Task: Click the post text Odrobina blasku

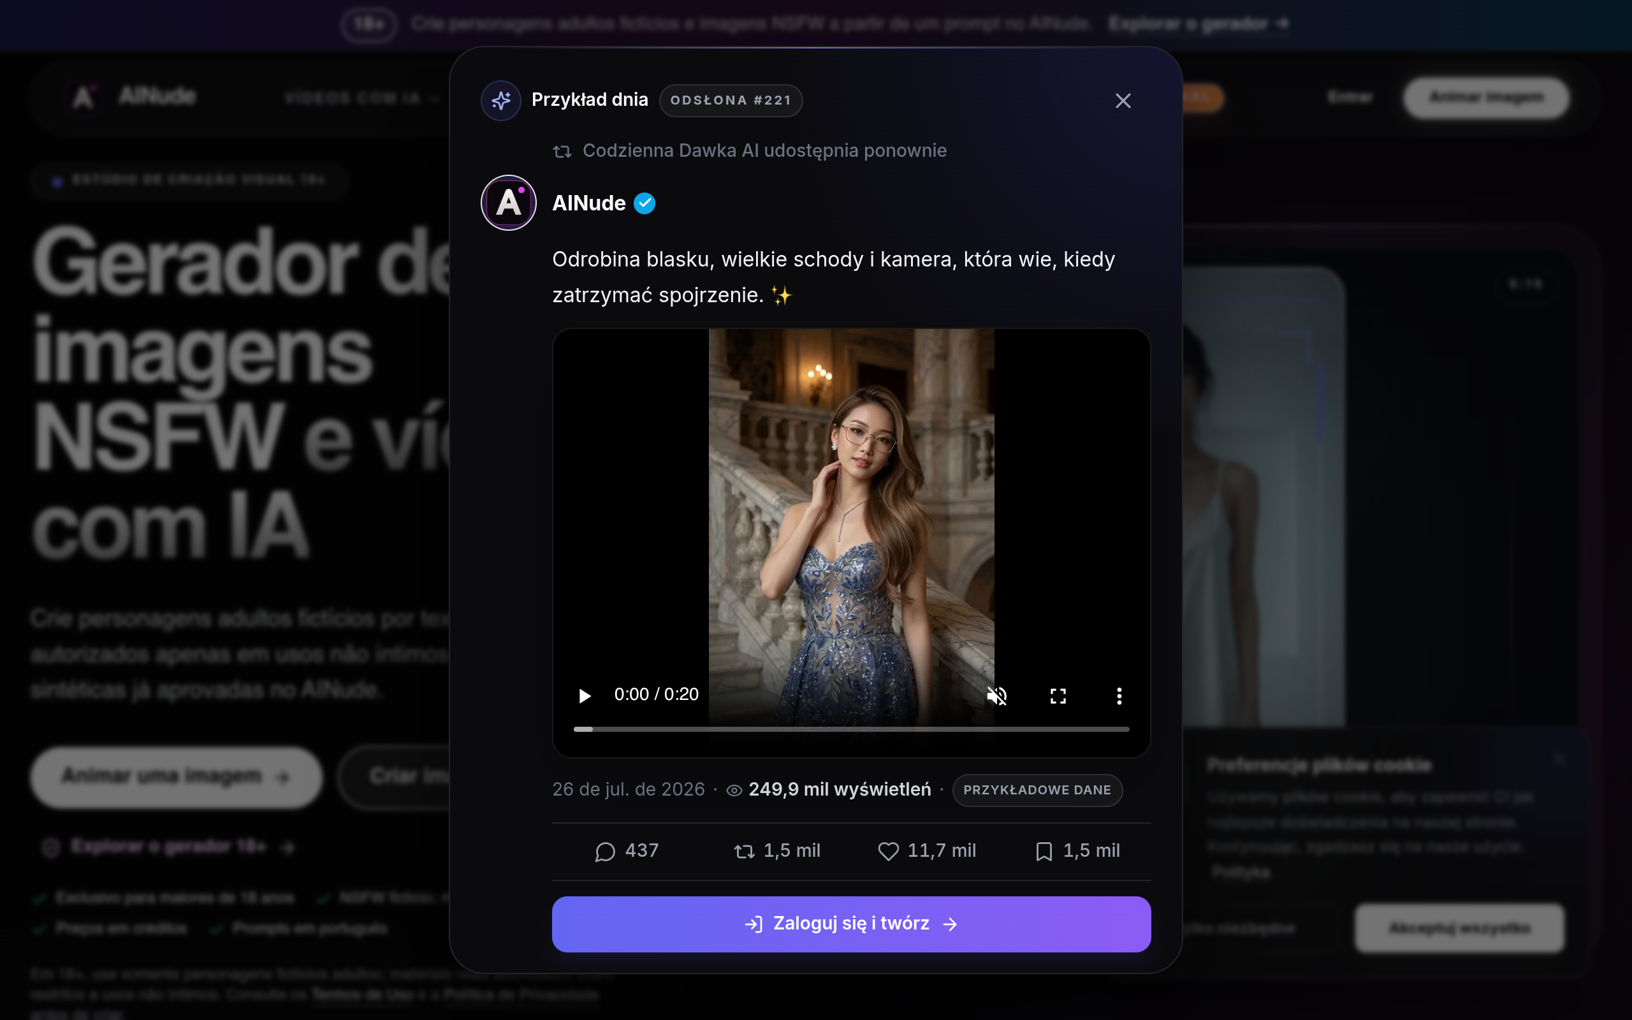Action: point(834,277)
